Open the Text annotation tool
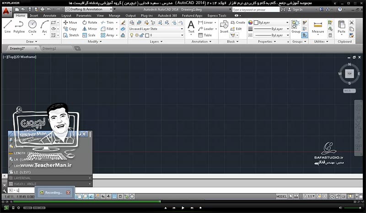Screen dimensions: 366x213 (191, 27)
